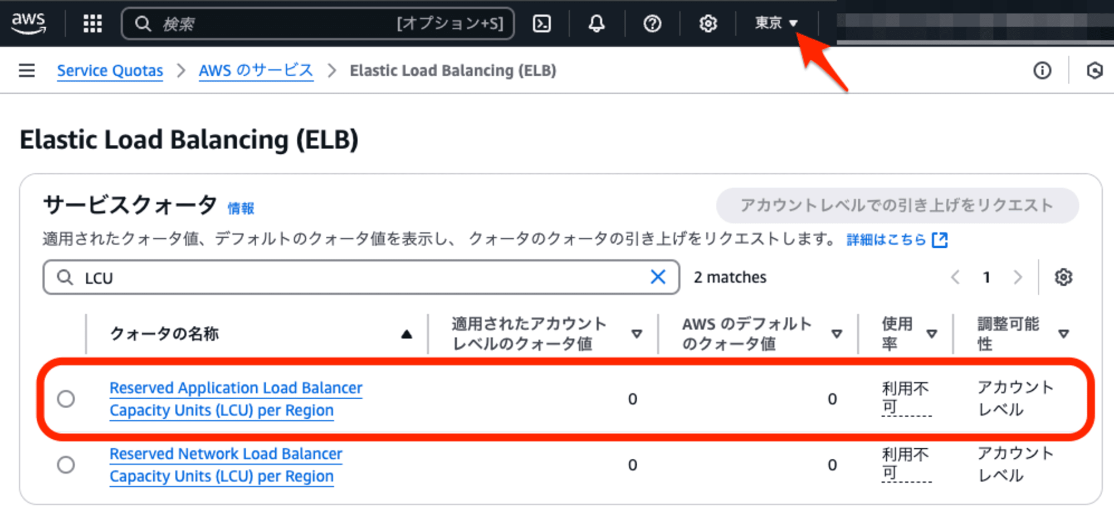The width and height of the screenshot is (1114, 524).
Task: Select the Reserved Network Load Balancer radio
Action: tap(66, 464)
